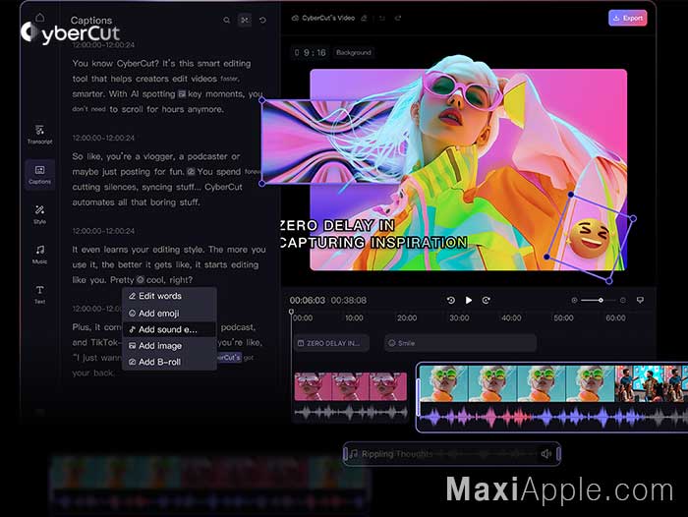Zoom in the timeline
Viewport: 688px width, 517px height.
coord(622,300)
